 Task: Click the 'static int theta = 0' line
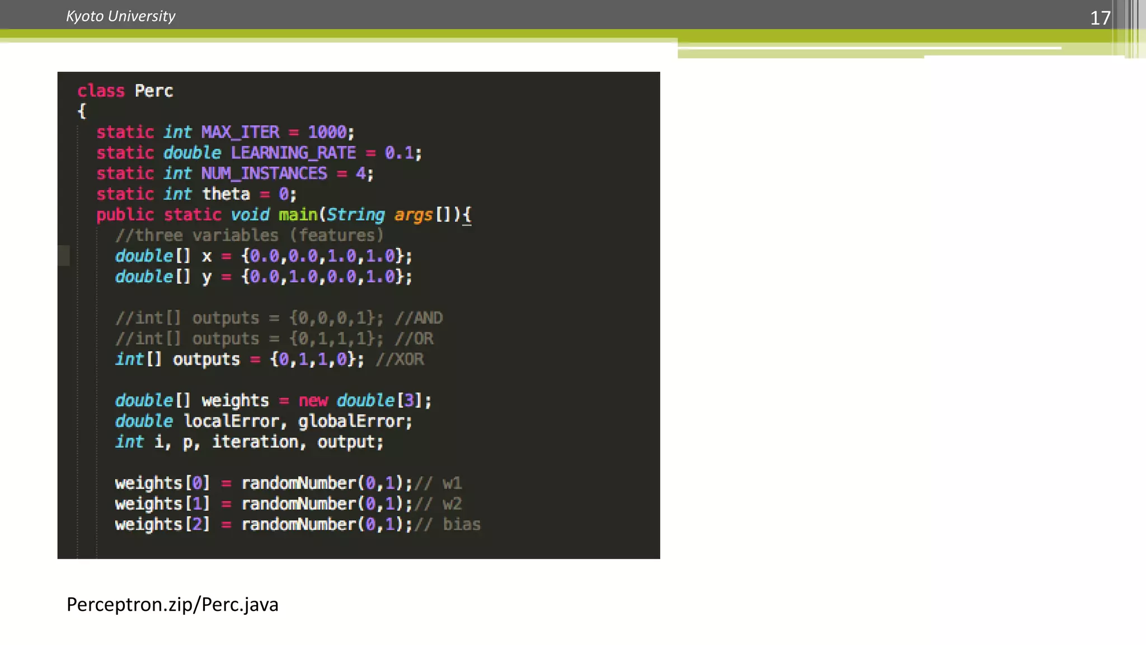196,194
